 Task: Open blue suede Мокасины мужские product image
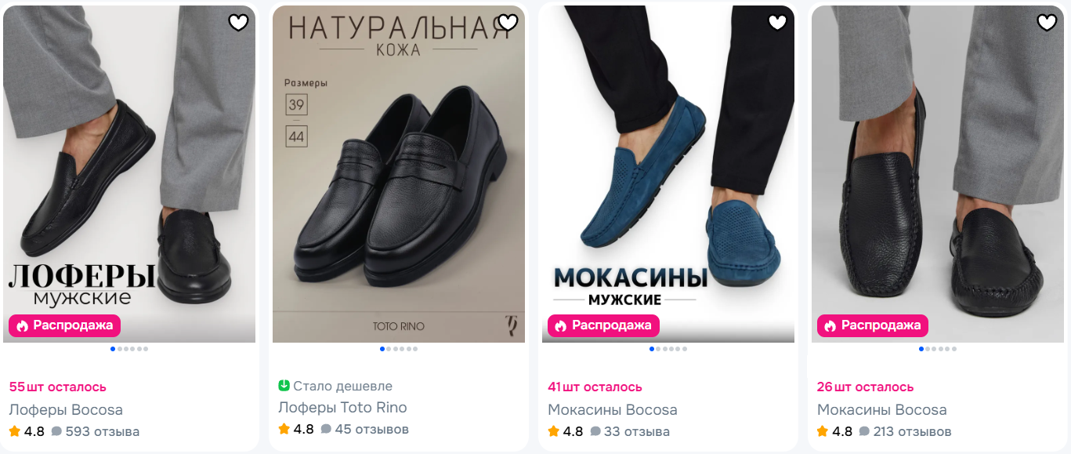click(668, 174)
